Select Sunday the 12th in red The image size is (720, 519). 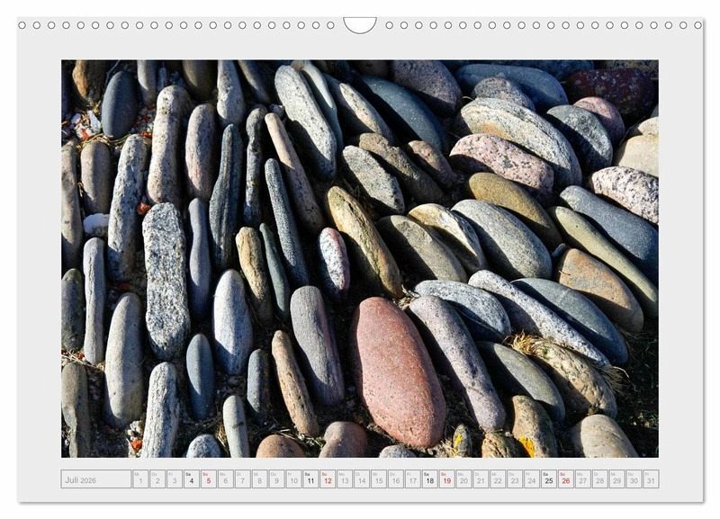[x=327, y=479]
